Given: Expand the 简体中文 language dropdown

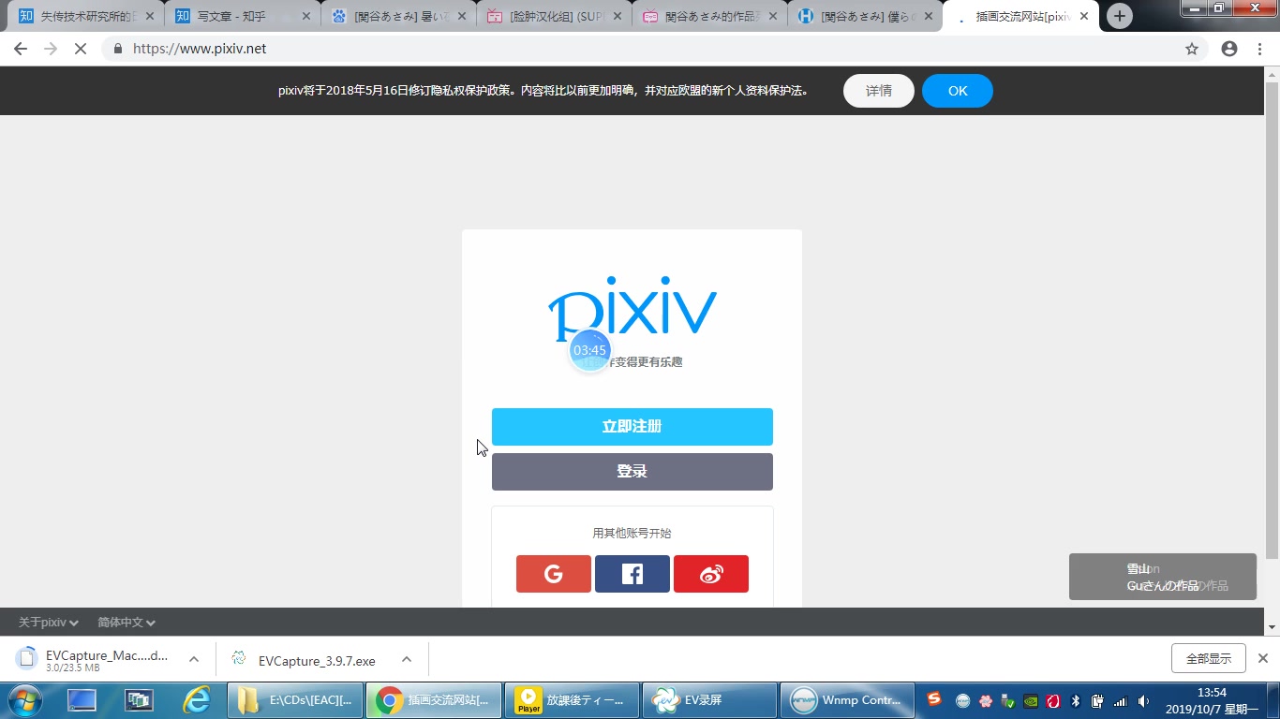Looking at the screenshot, I should pos(127,623).
